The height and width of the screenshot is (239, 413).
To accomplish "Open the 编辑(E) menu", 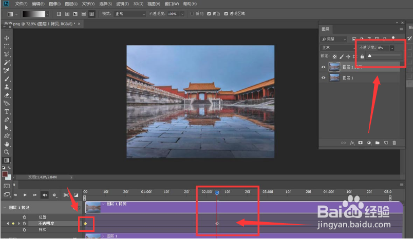I will (38, 4).
